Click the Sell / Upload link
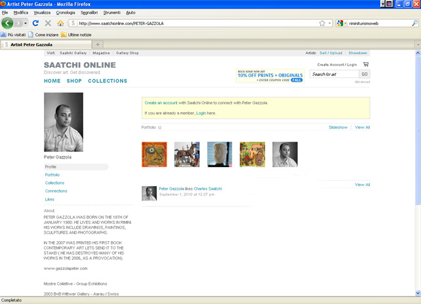 coord(331,53)
